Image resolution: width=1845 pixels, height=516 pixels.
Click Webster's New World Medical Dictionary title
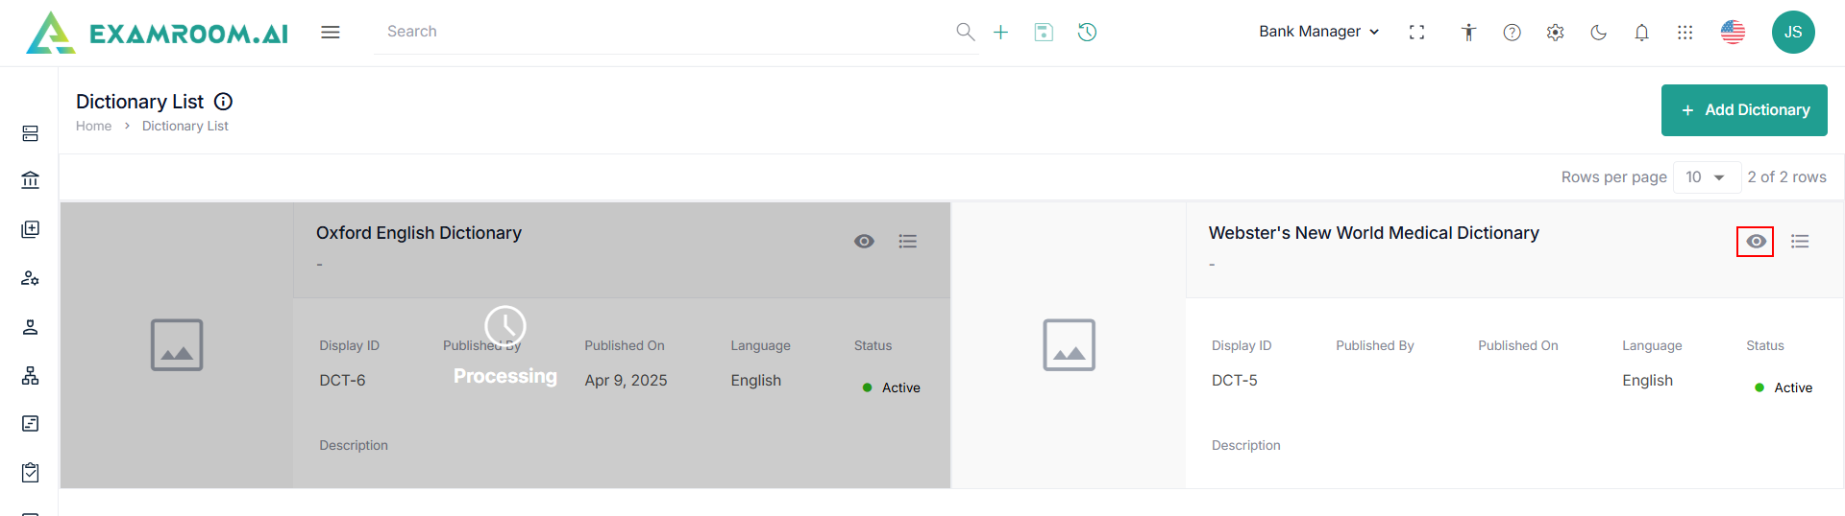[x=1374, y=233]
